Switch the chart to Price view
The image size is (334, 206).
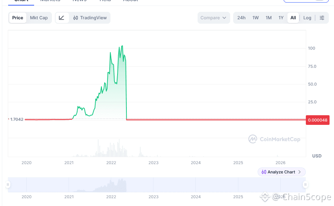[18, 18]
